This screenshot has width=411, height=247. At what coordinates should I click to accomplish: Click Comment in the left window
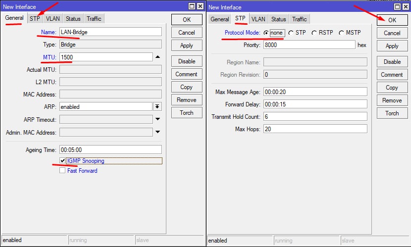click(x=187, y=74)
